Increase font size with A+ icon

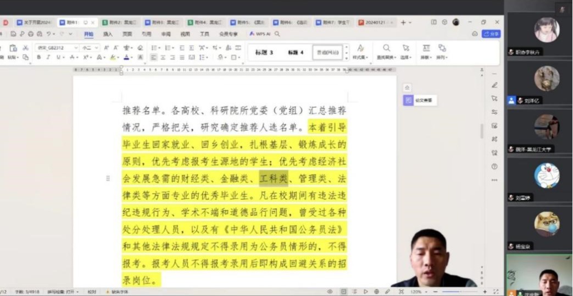(x=107, y=48)
